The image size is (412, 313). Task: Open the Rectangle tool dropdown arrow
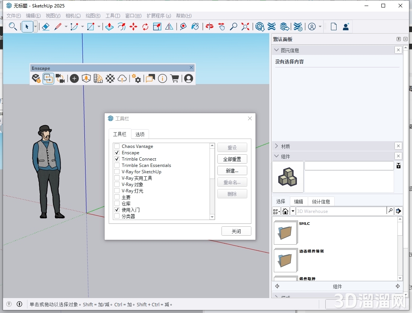[x=99, y=27]
